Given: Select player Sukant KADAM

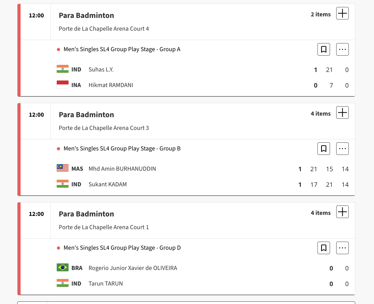Looking at the screenshot, I should [x=108, y=184].
